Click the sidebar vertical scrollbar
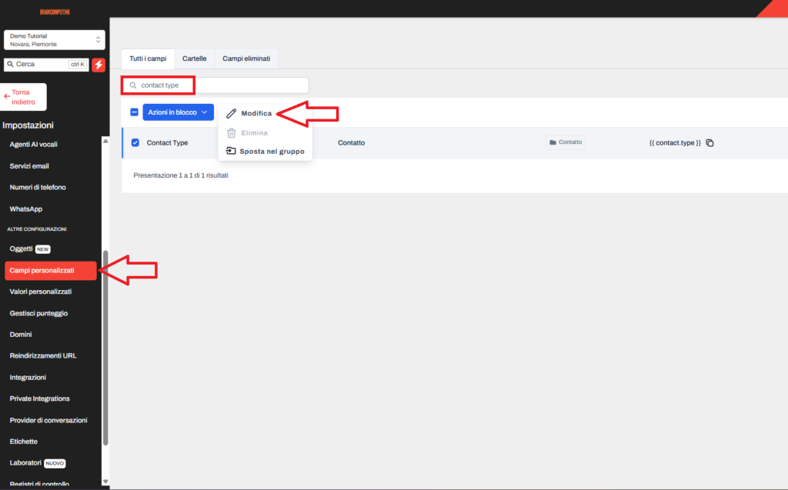The width and height of the screenshot is (788, 490). (x=105, y=346)
